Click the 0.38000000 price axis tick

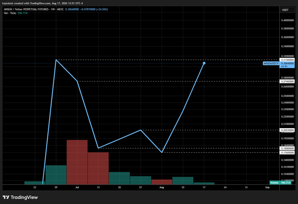[287, 29]
